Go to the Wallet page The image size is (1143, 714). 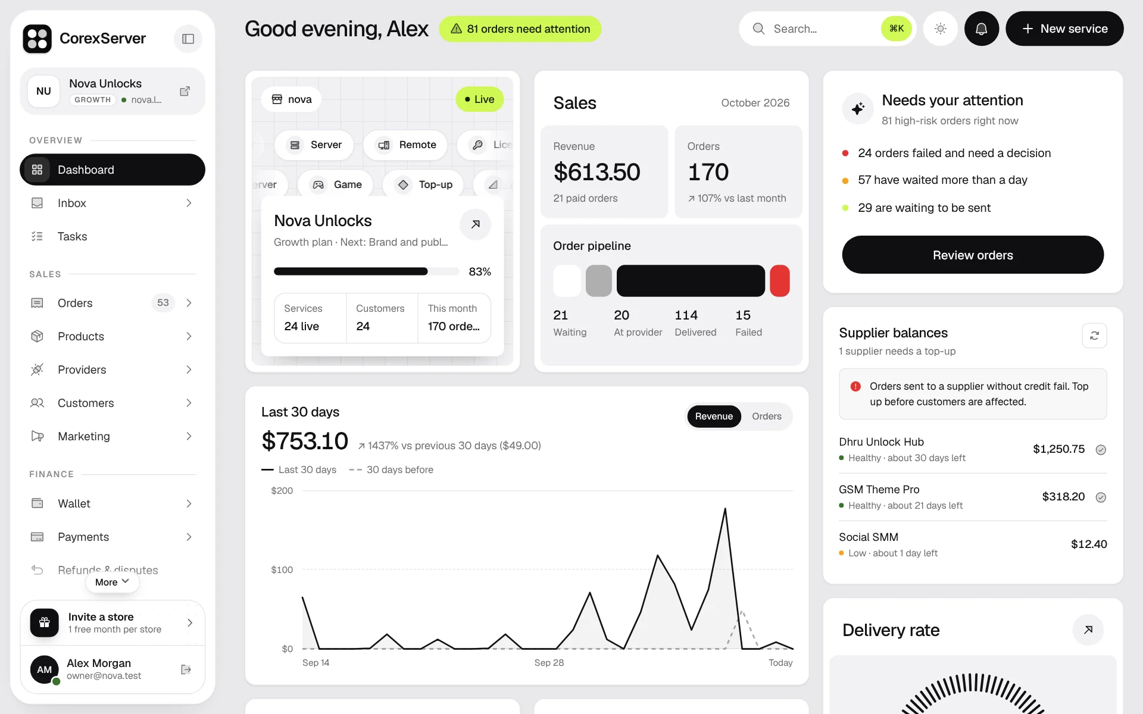pyautogui.click(x=113, y=503)
